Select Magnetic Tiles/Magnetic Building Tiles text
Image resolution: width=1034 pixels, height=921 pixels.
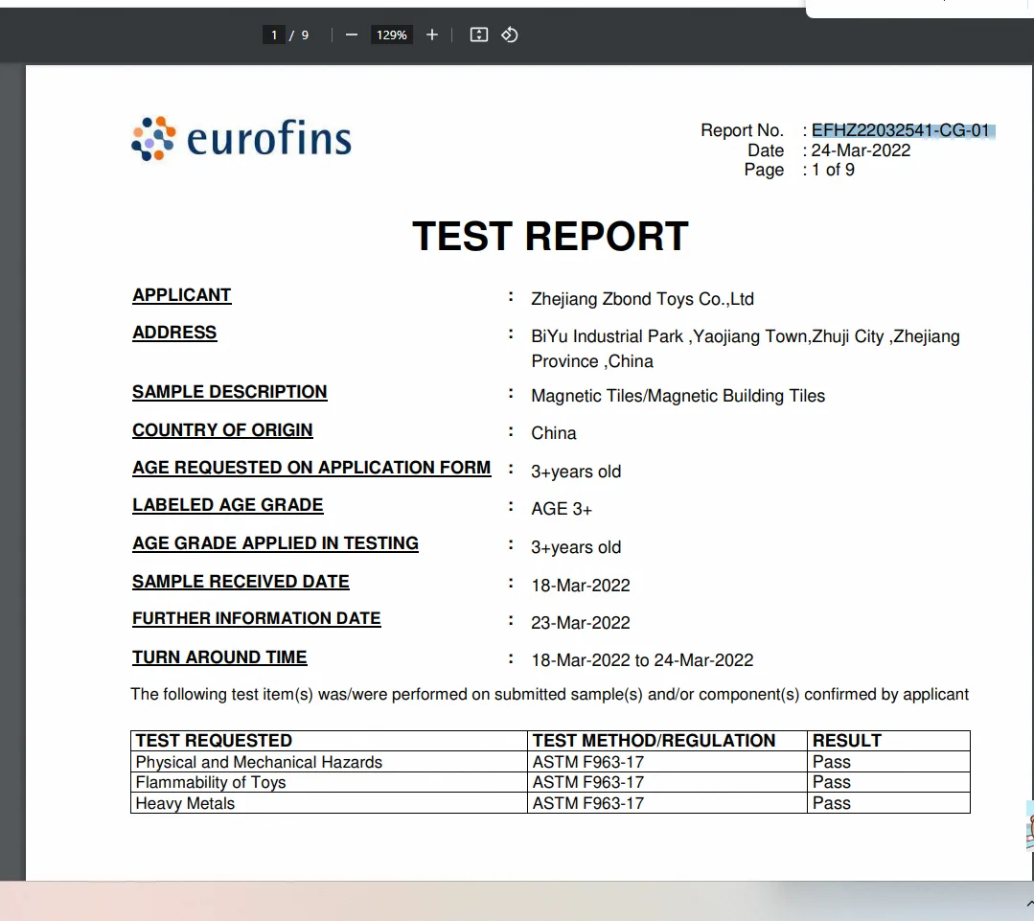coord(678,396)
